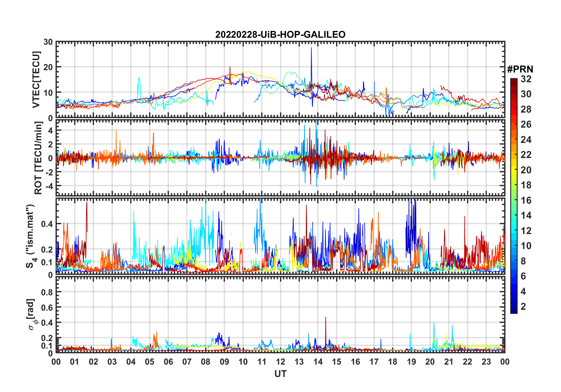Click x-axis tick label 12
This screenshot has width=561, height=392.
pyautogui.click(x=280, y=362)
